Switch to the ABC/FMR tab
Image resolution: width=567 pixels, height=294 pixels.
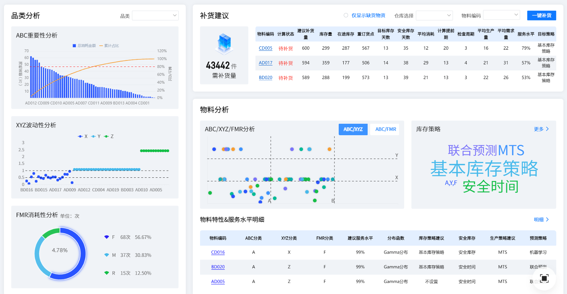(x=386, y=129)
